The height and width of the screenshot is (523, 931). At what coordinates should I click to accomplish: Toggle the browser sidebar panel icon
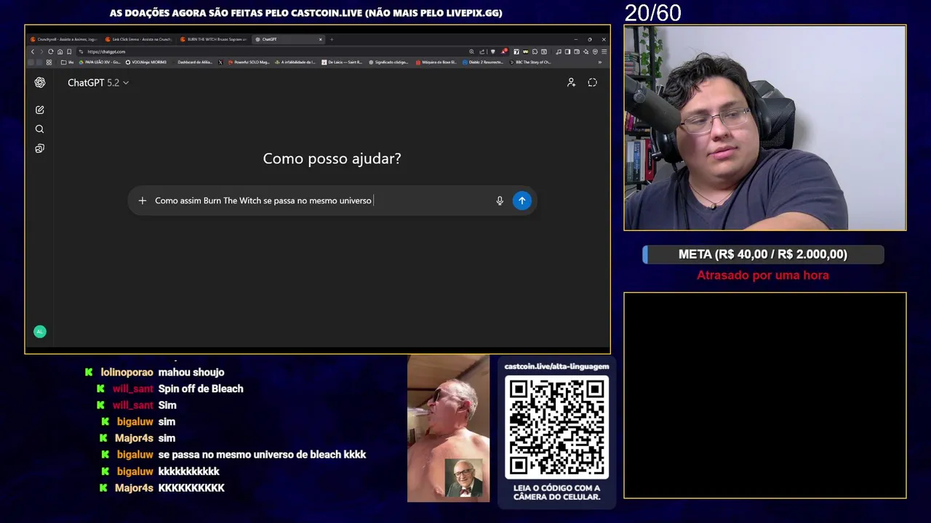pyautogui.click(x=567, y=52)
